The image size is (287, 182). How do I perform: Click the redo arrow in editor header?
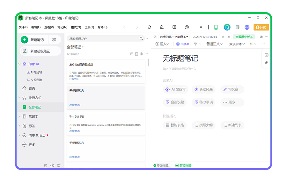229,37
